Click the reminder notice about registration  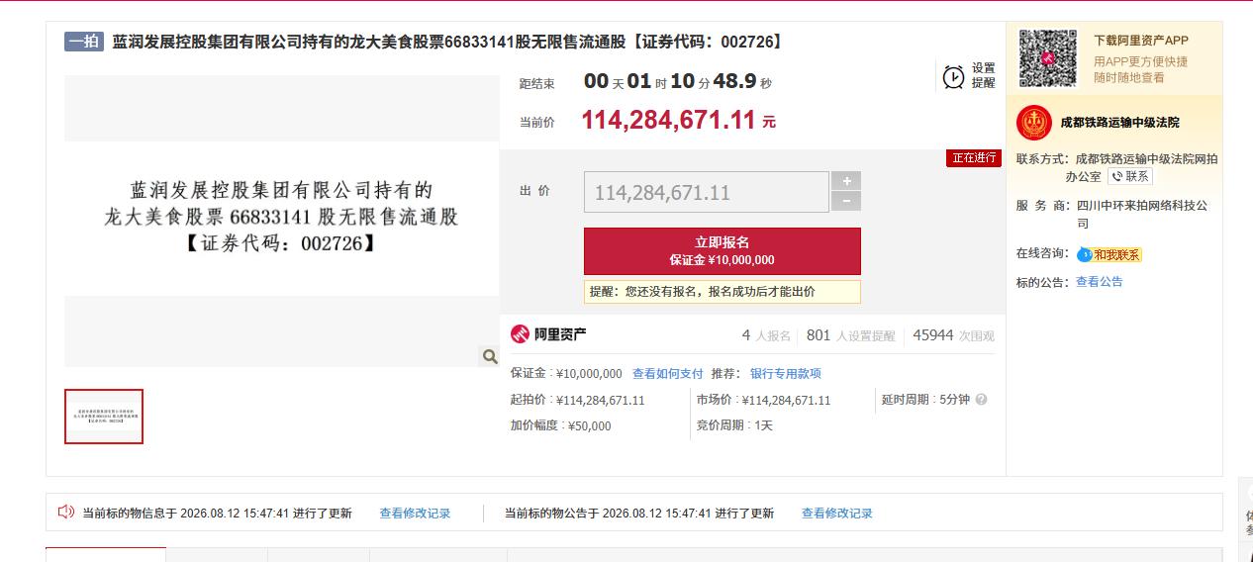click(x=723, y=292)
